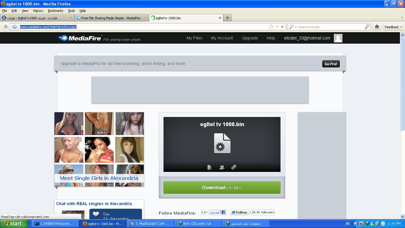
Task: Open a new tab with plus button
Action: click(228, 18)
